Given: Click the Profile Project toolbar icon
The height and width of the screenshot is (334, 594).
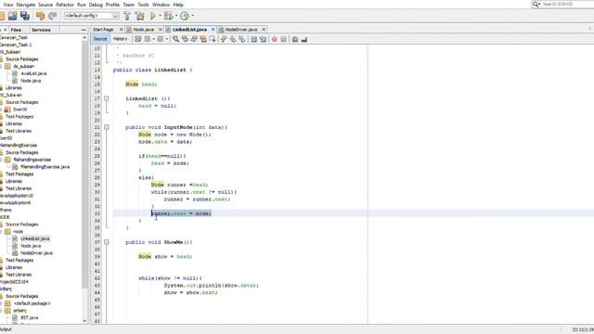Looking at the screenshot, I should click(185, 16).
